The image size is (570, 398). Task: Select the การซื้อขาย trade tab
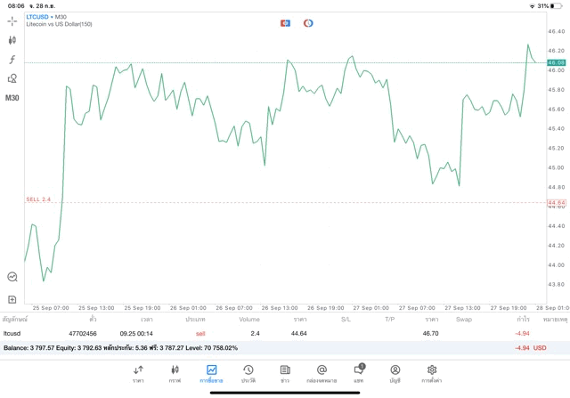pos(211,373)
